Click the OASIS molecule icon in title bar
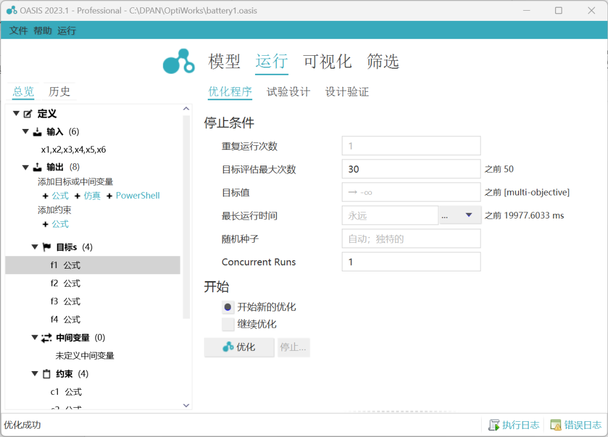 pos(12,11)
